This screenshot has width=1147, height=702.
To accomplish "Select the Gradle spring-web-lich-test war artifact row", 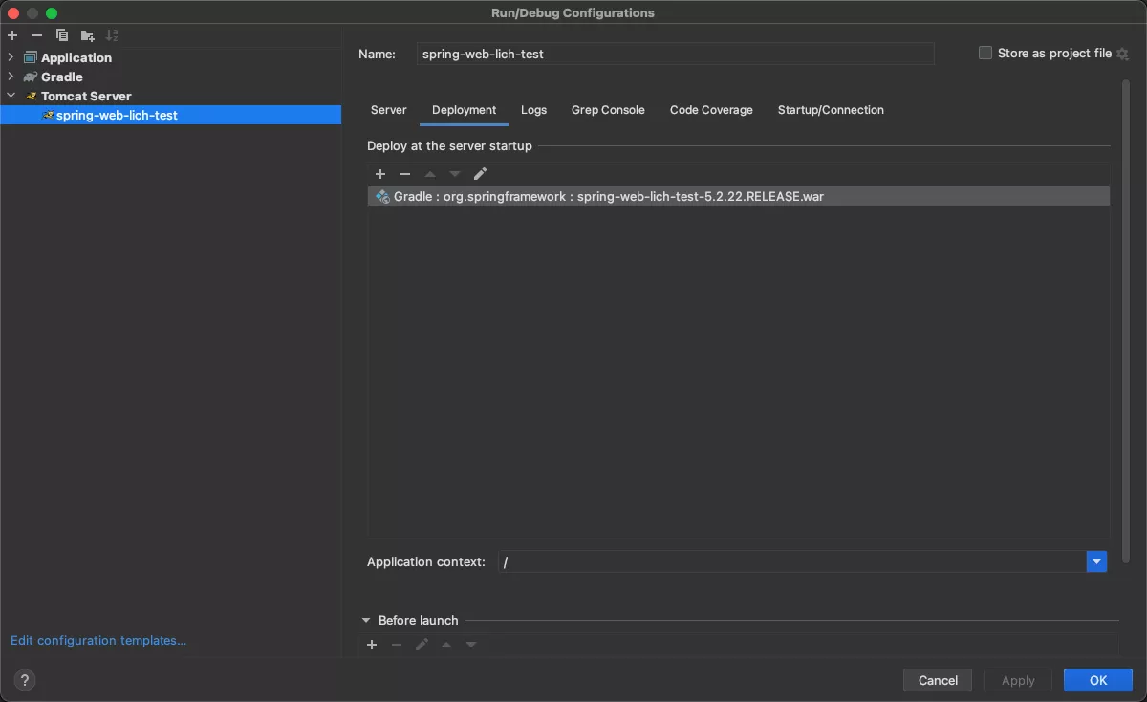I will click(x=739, y=196).
